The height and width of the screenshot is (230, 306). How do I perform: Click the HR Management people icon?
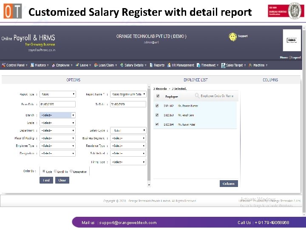click(169, 65)
